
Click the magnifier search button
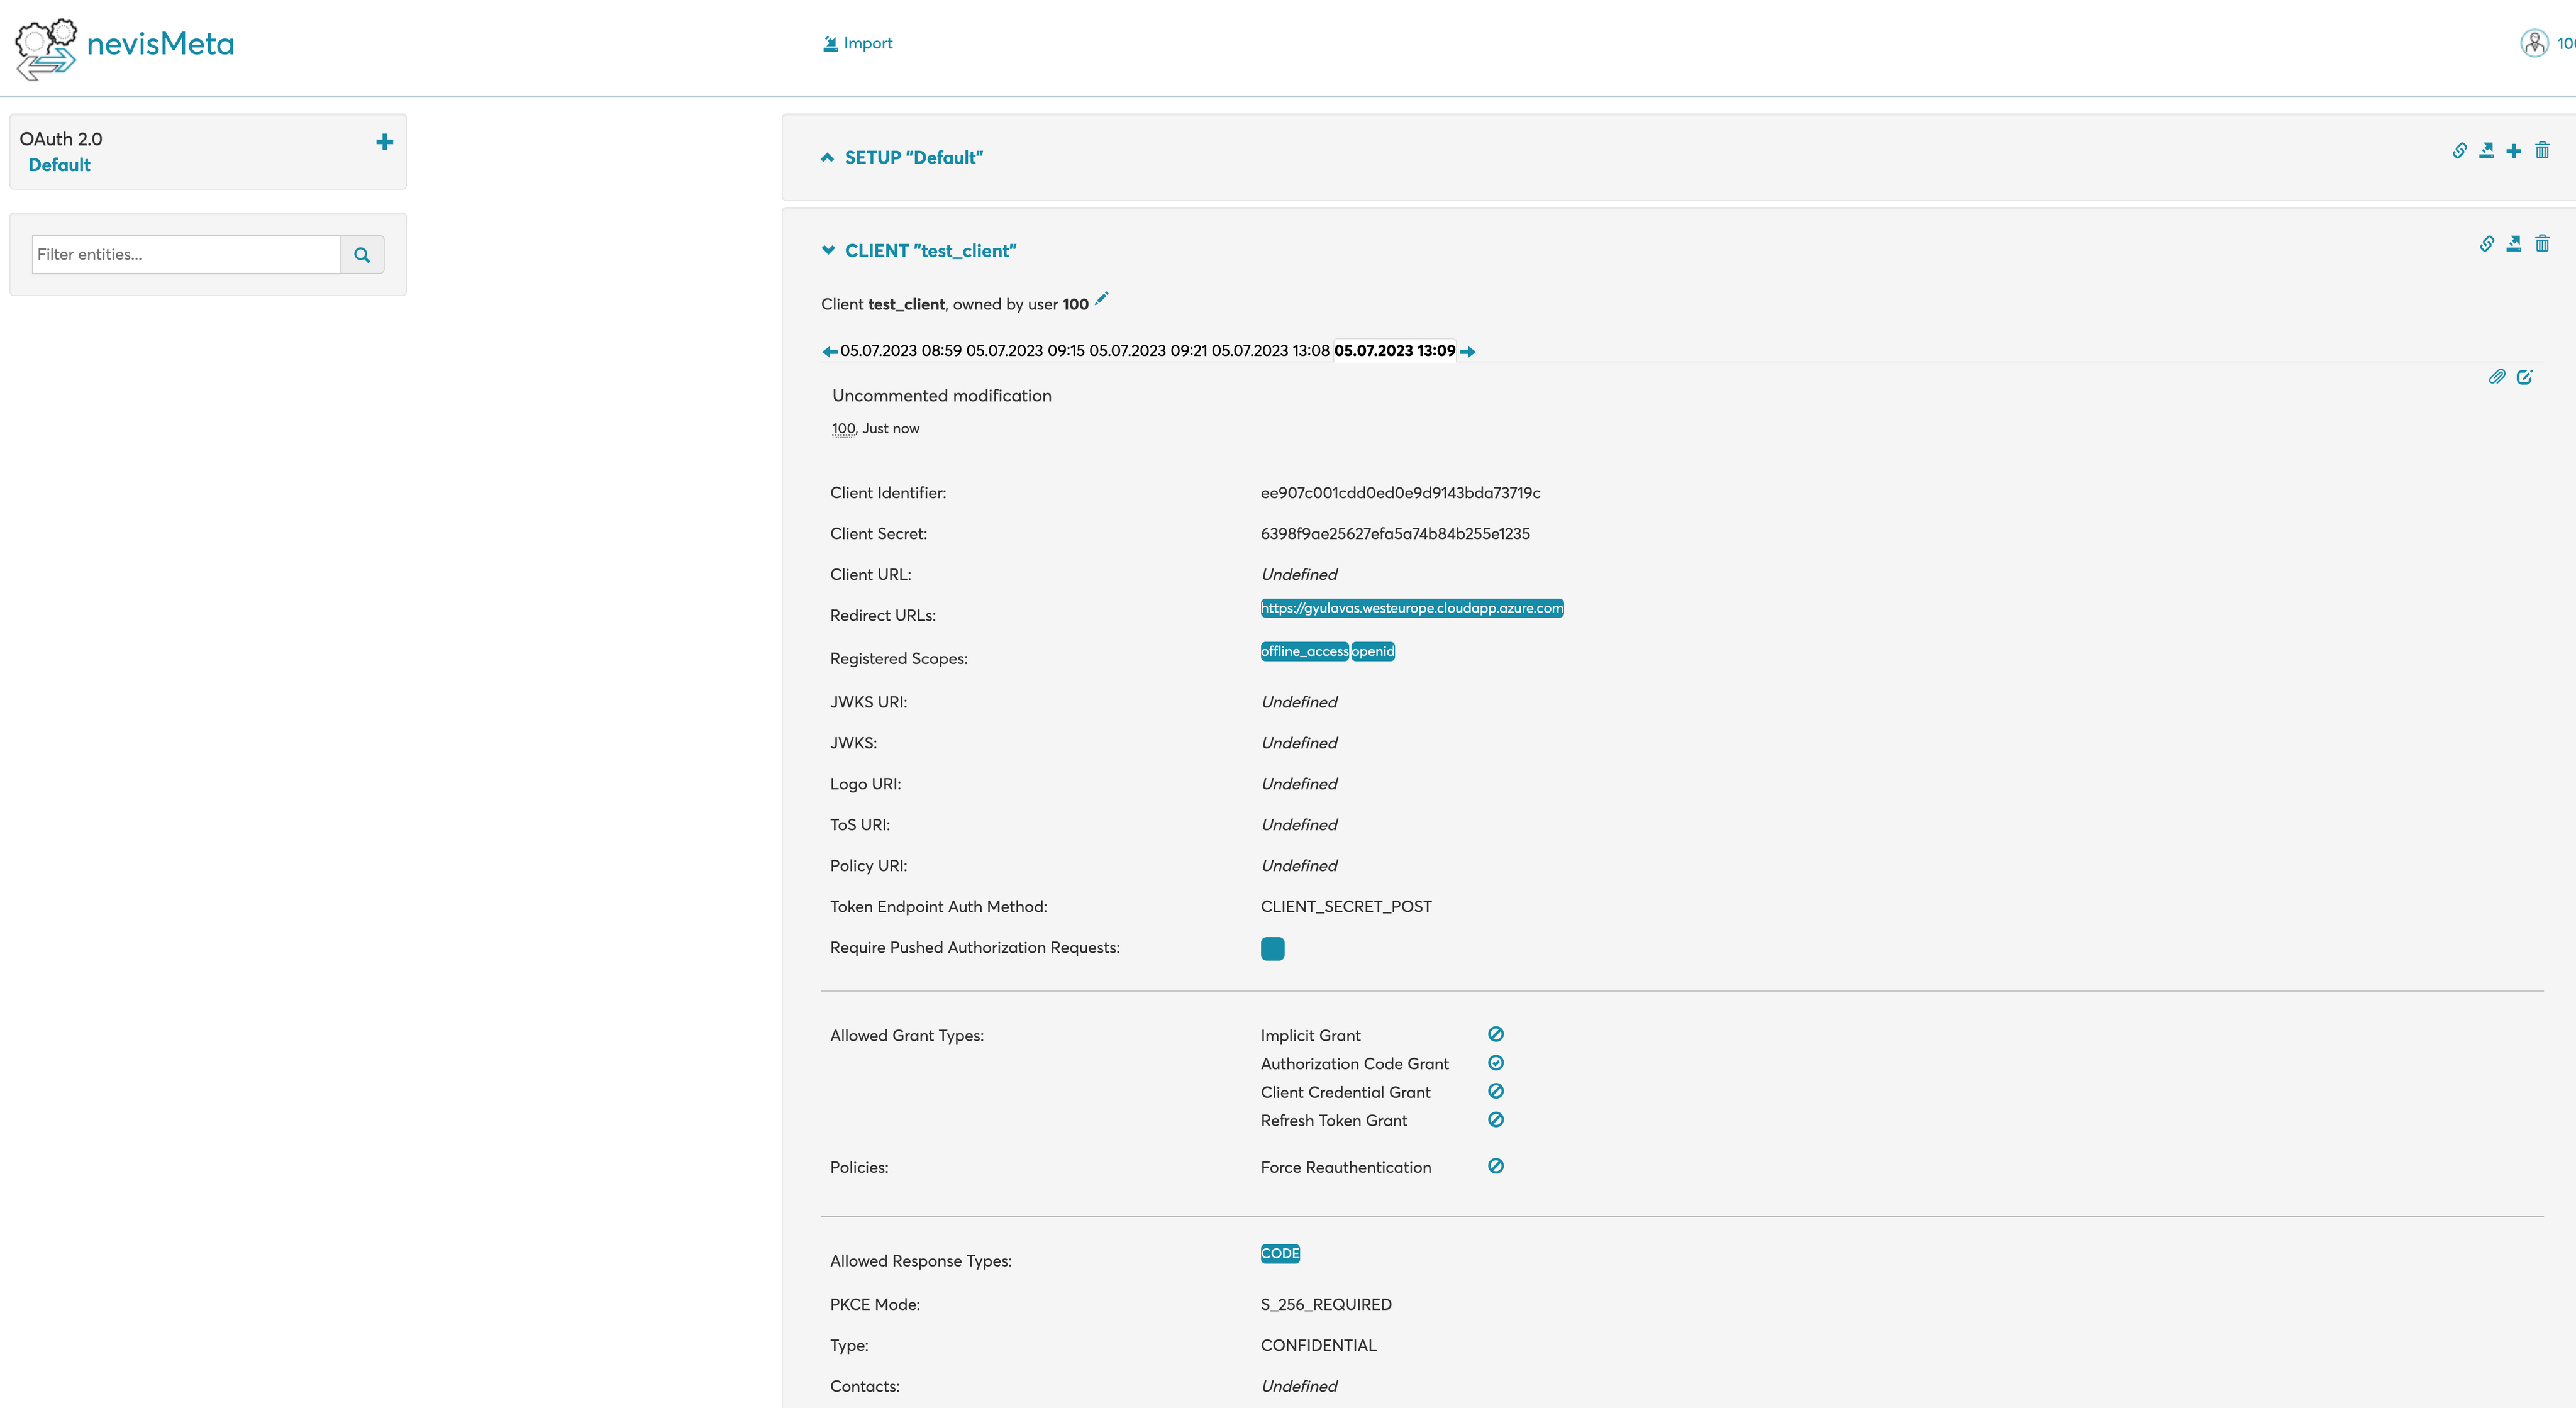(362, 255)
